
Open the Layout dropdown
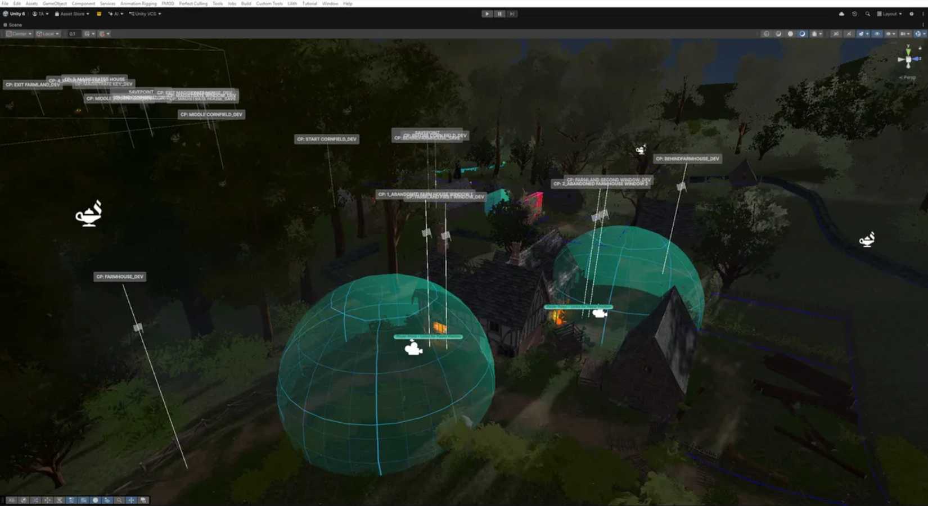coord(889,13)
